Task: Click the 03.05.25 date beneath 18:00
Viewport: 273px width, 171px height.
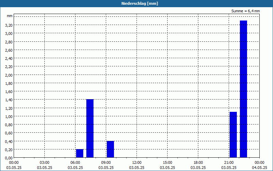Action: (198, 168)
